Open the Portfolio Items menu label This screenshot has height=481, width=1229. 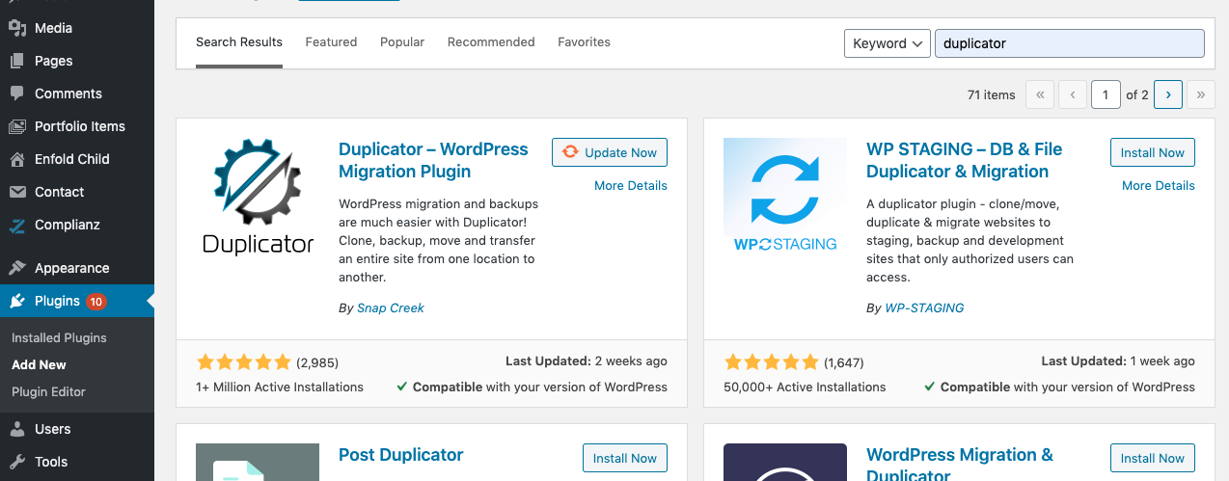pos(80,126)
